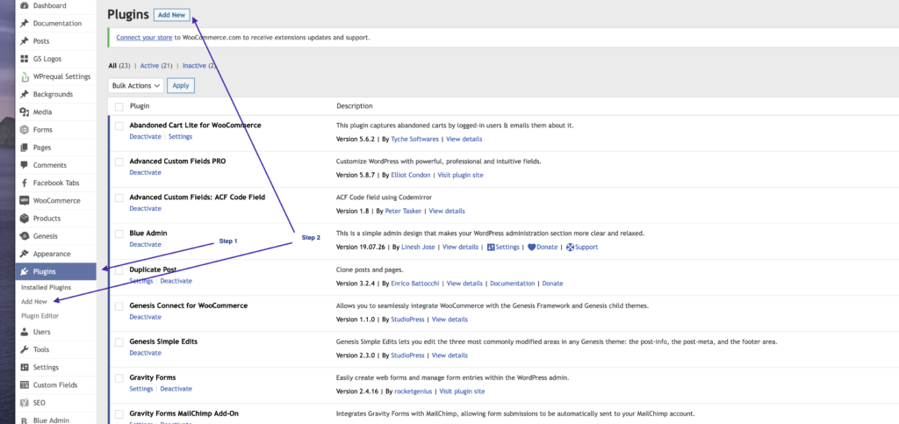Sort by Plugin column header
This screenshot has width=899, height=424.
point(140,106)
